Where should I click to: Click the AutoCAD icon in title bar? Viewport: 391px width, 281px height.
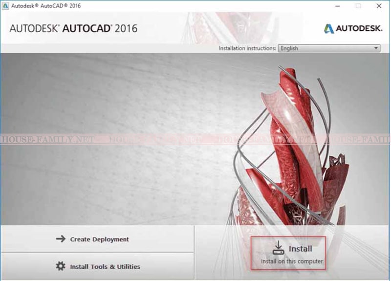pyautogui.click(x=5, y=6)
